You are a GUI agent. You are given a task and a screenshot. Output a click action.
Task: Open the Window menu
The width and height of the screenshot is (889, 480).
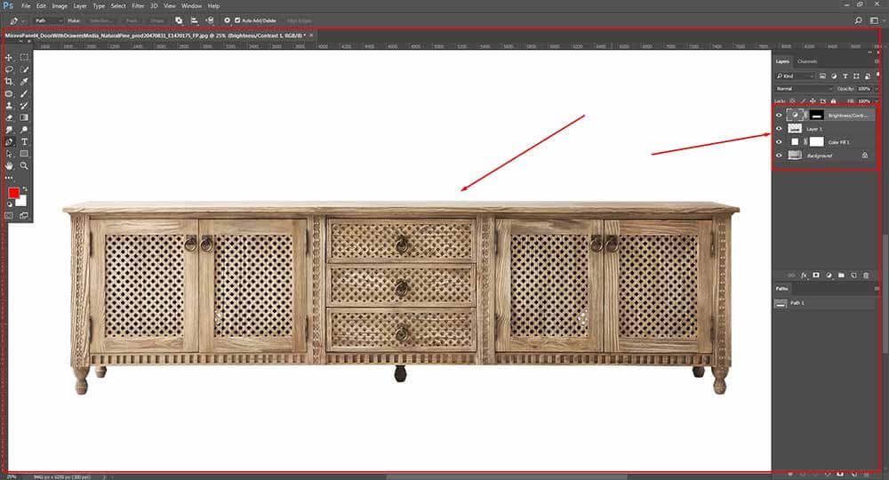pos(192,5)
